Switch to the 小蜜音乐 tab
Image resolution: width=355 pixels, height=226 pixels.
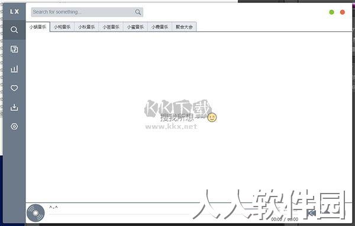pyautogui.click(x=135, y=27)
